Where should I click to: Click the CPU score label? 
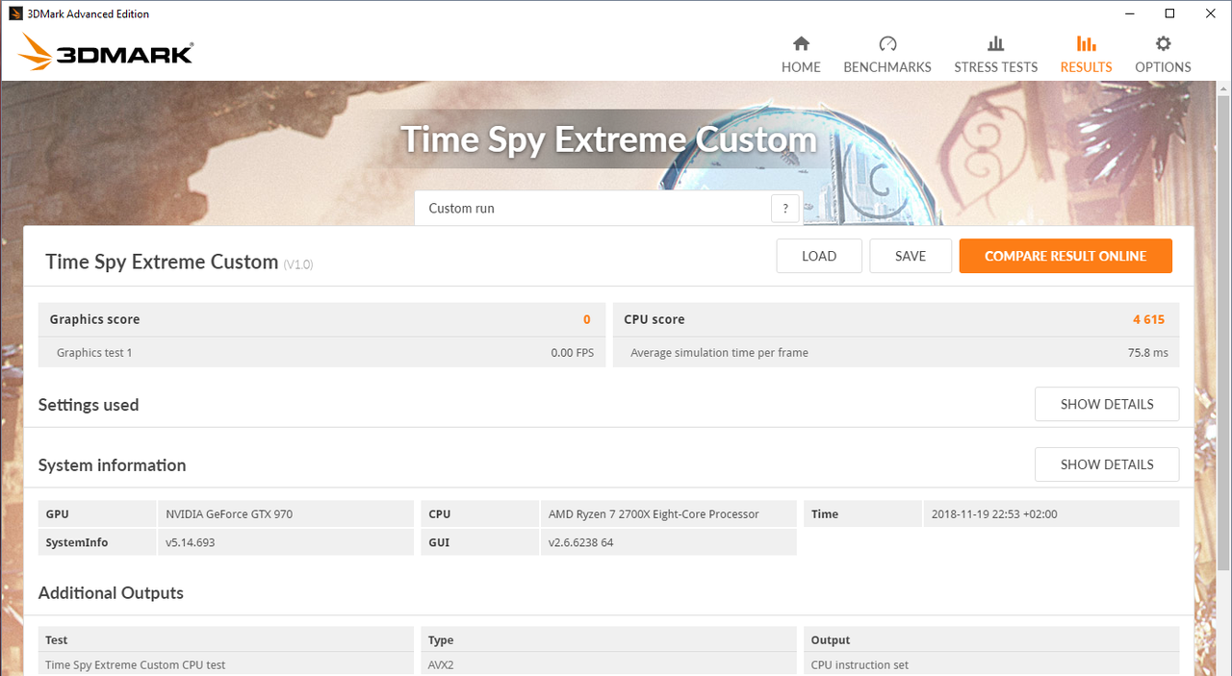[654, 319]
